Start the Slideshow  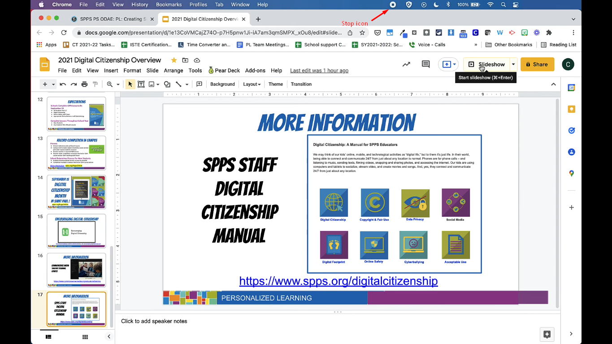coord(487,64)
